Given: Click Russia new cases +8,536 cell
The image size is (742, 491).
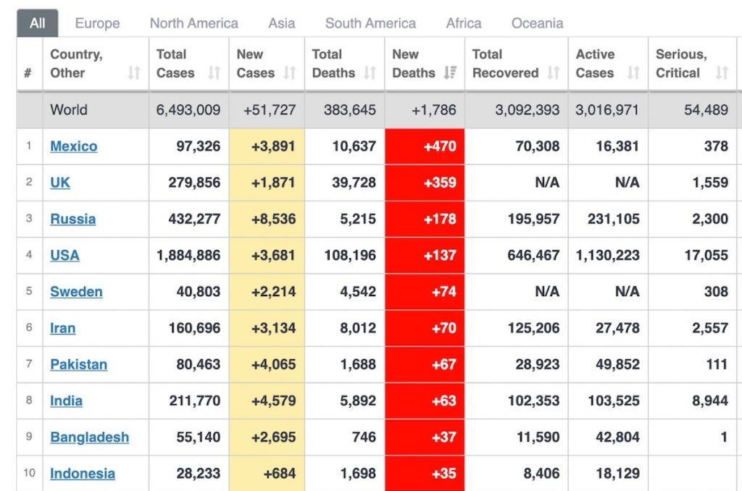Looking at the screenshot, I should tap(267, 219).
